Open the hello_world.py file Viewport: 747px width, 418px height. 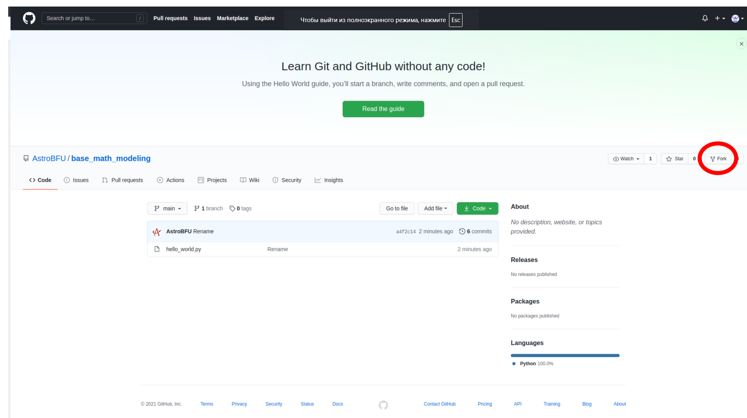[183, 249]
